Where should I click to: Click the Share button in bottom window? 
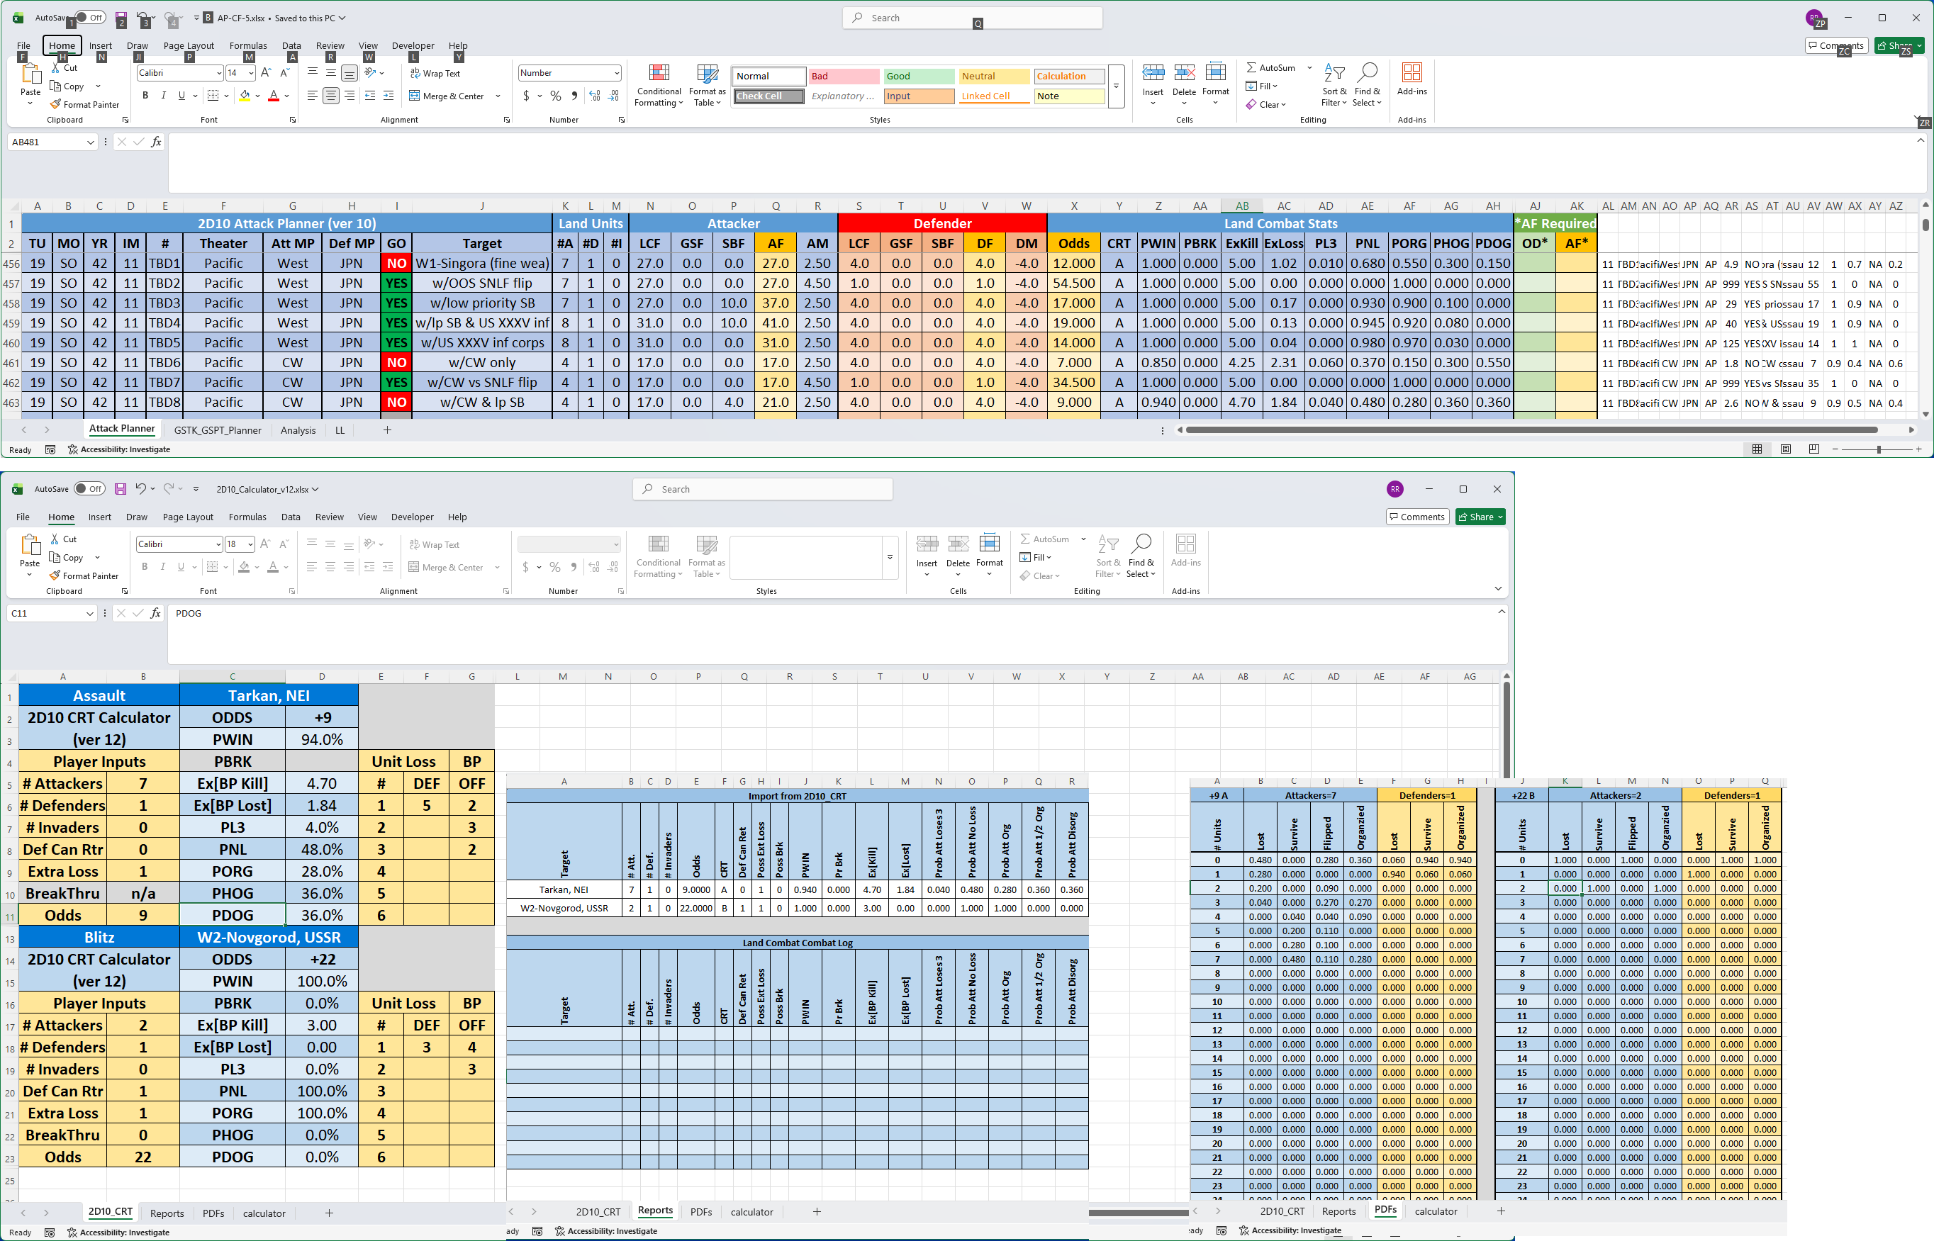click(1480, 517)
